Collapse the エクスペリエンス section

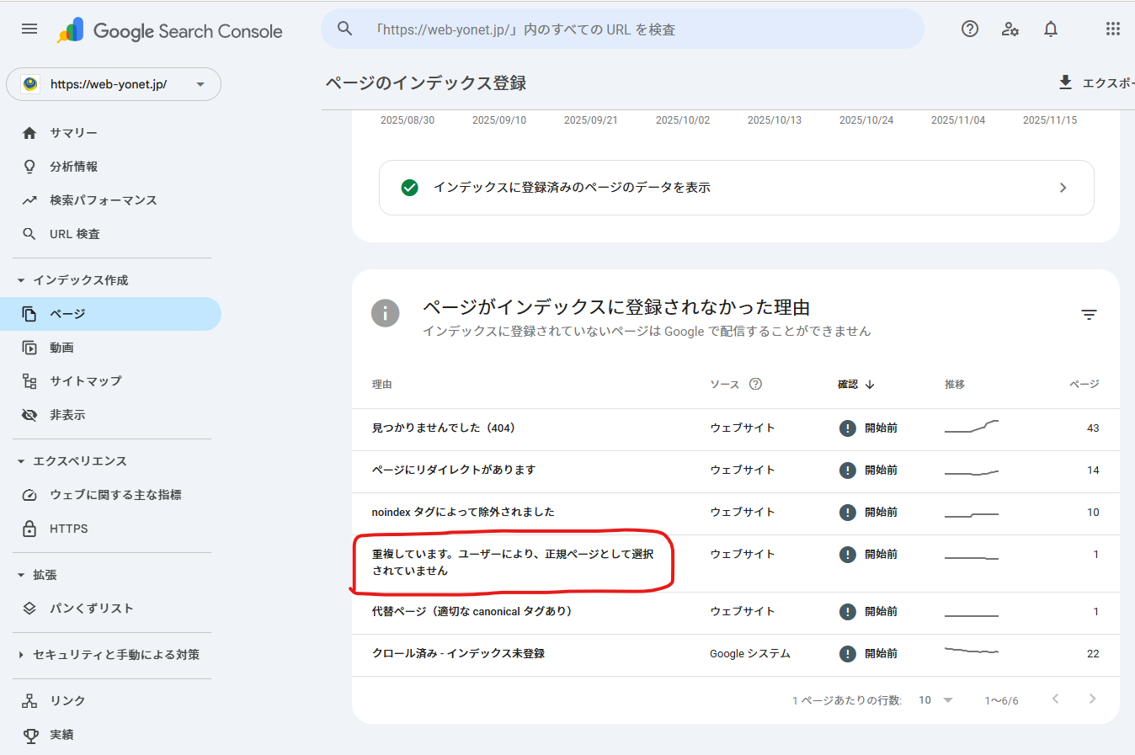point(21,461)
